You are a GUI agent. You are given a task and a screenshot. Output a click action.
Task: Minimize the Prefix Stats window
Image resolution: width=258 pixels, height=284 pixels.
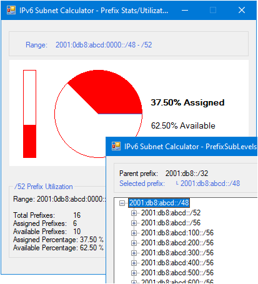point(185,10)
